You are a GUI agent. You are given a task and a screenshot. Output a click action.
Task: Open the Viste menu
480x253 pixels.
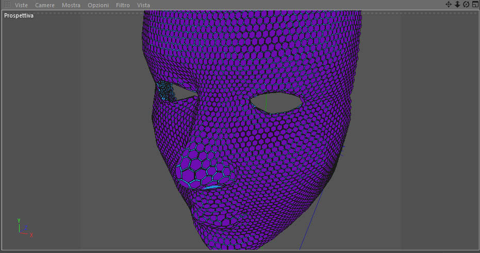[21, 5]
